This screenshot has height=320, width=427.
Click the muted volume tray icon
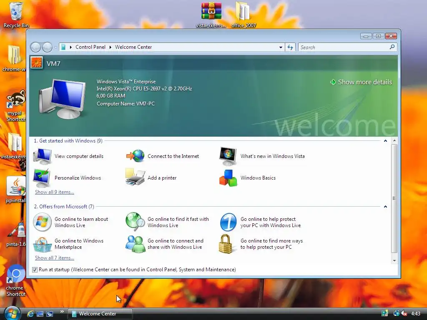(x=404, y=313)
